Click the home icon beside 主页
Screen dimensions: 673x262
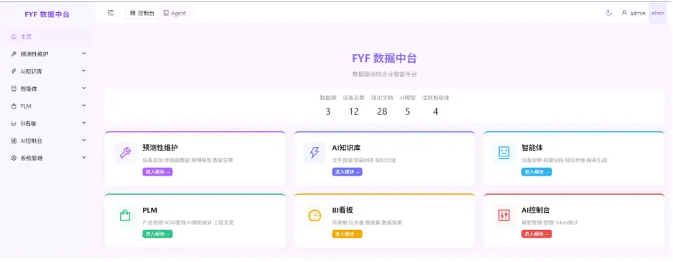[14, 37]
